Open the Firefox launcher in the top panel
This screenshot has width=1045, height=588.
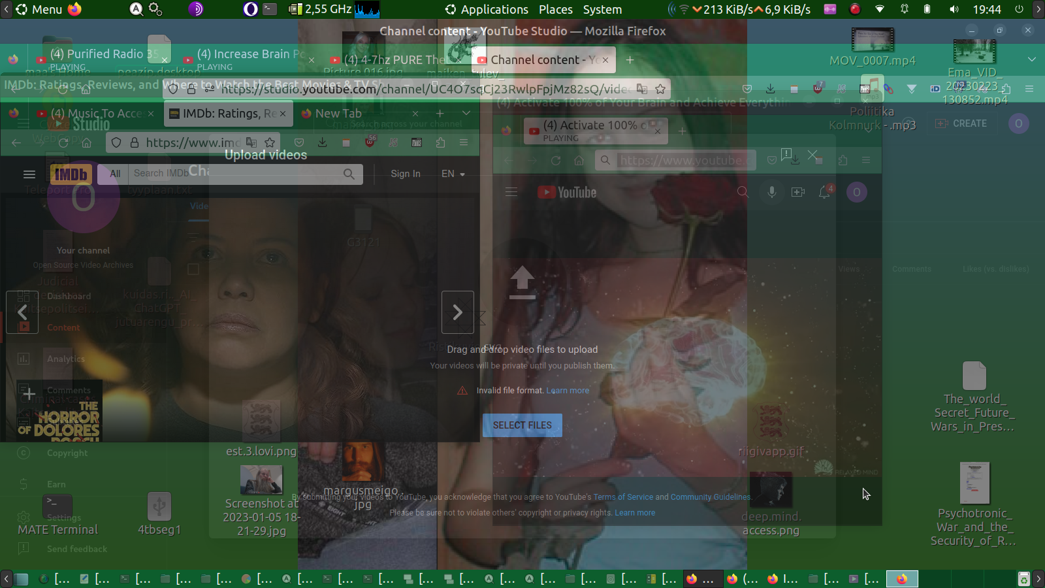[74, 9]
